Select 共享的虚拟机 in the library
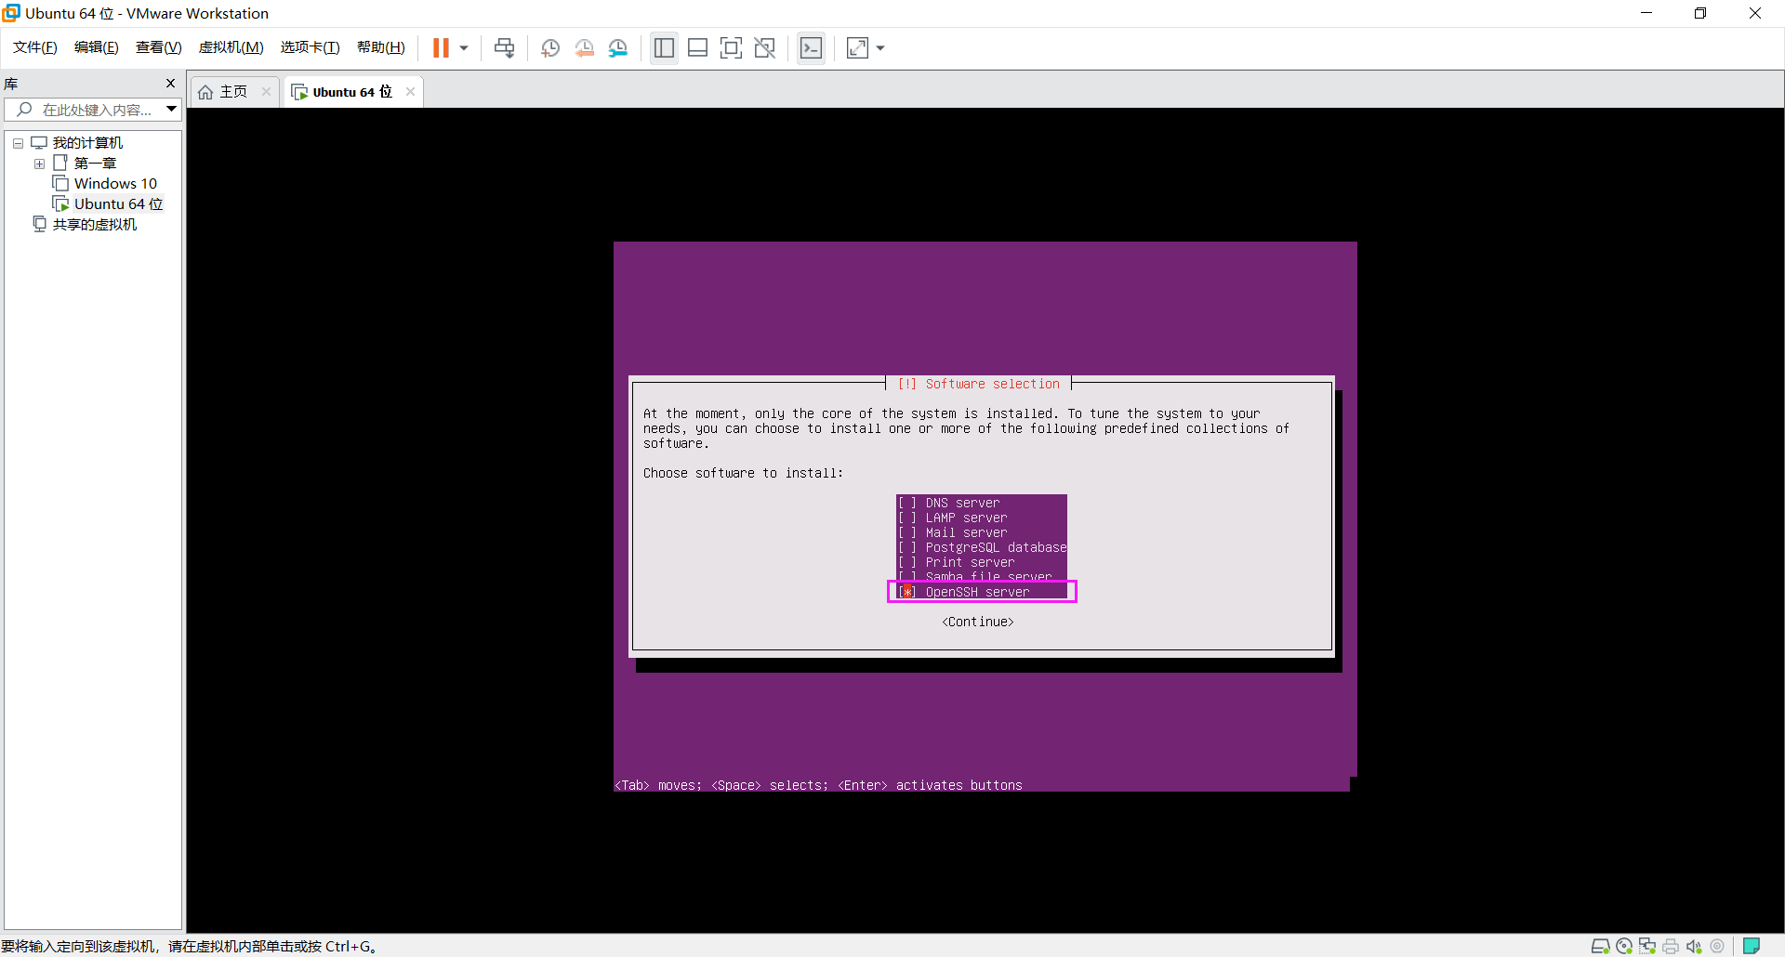The width and height of the screenshot is (1785, 957). (95, 225)
